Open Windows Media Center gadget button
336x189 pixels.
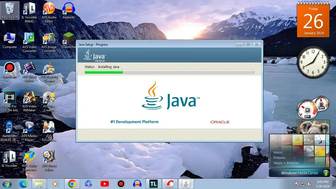(x=300, y=173)
